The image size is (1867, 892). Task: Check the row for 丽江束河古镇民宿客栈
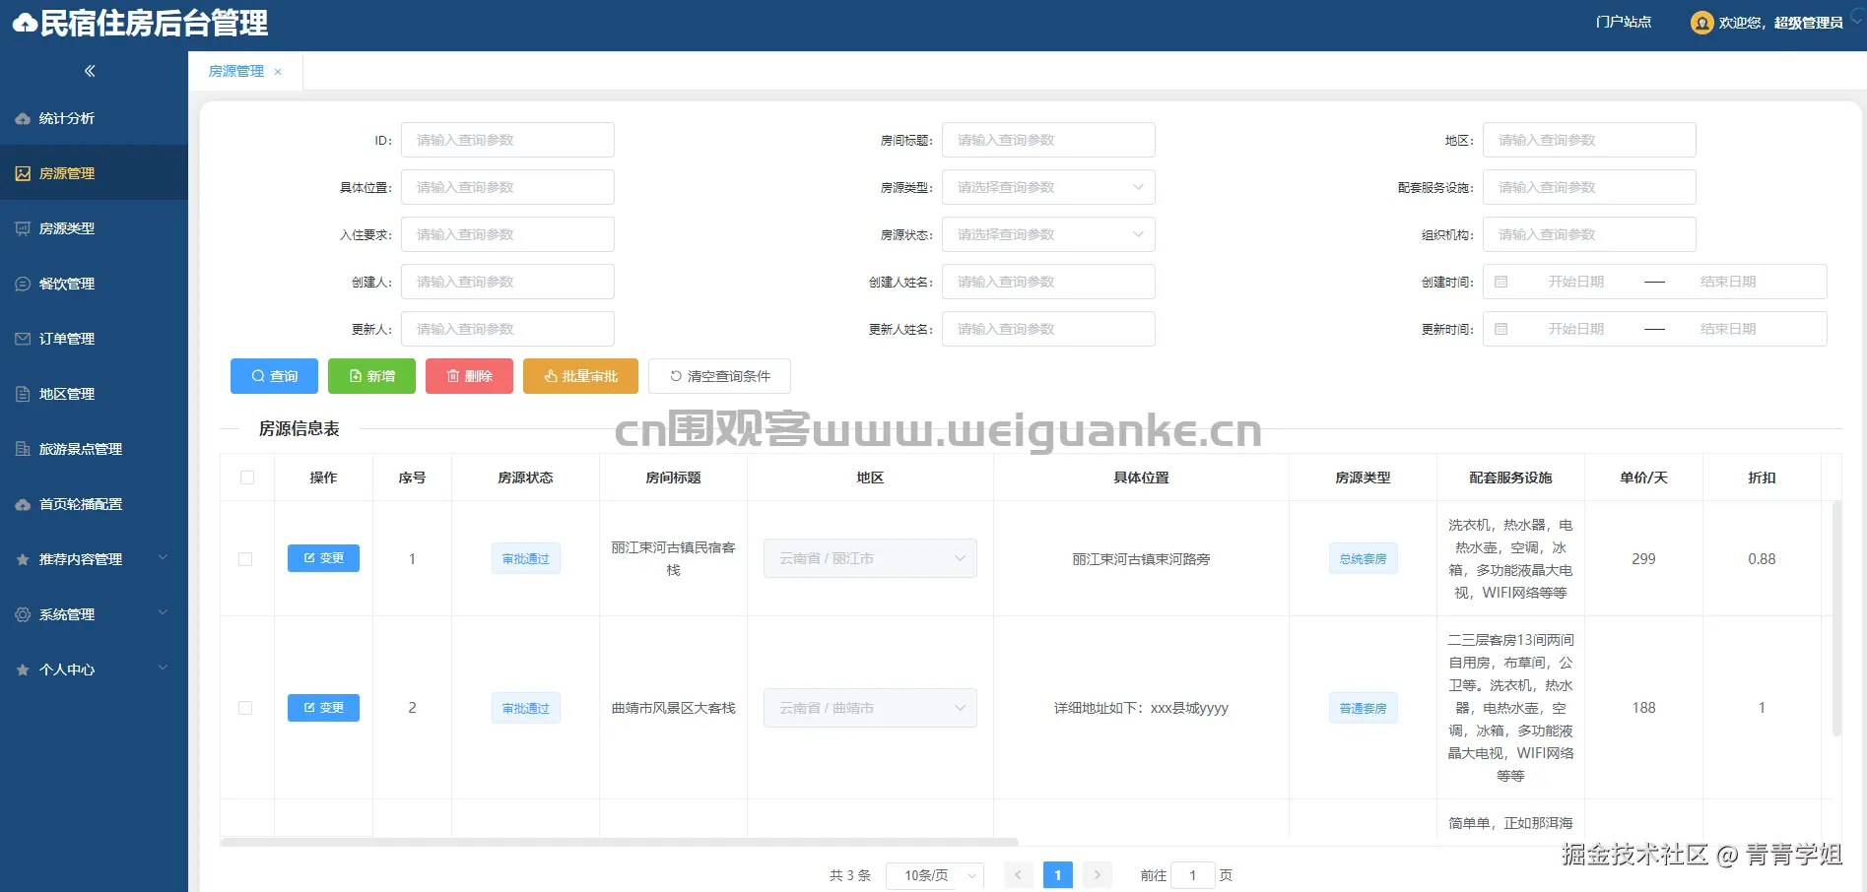pyautogui.click(x=246, y=558)
